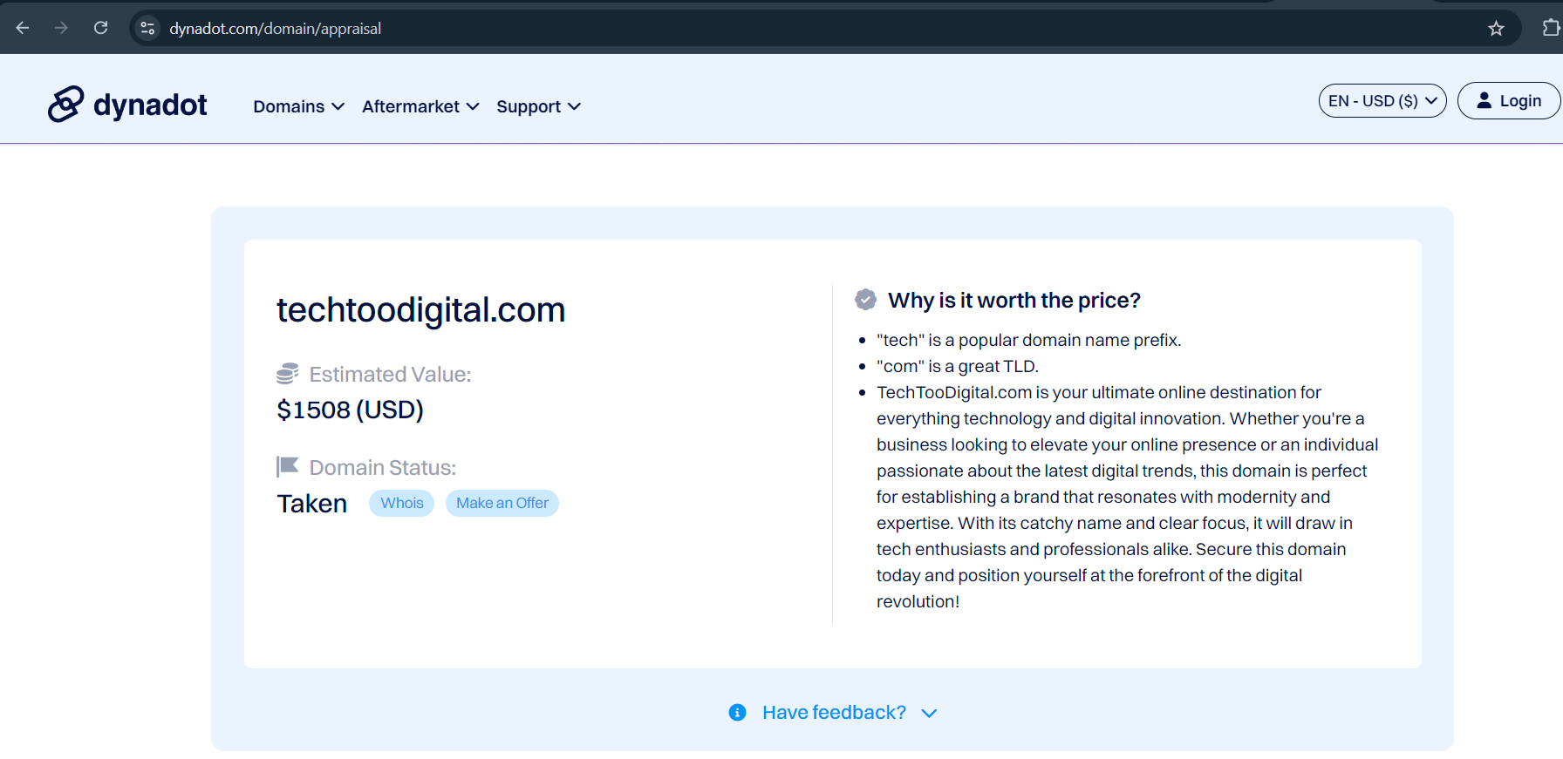This screenshot has height=759, width=1563.
Task: Click the flag icon beside Domain Status
Action: tap(287, 467)
